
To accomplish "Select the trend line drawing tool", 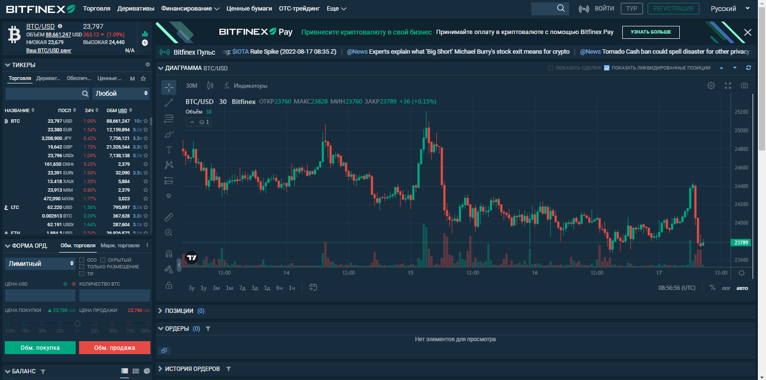I will click(x=169, y=103).
